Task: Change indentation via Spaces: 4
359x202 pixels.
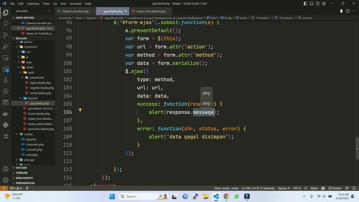Action: click(284, 188)
